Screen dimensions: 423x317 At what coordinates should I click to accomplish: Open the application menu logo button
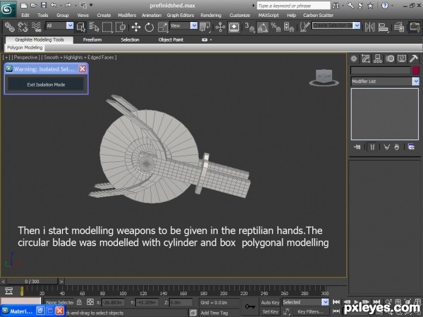click(x=8, y=9)
